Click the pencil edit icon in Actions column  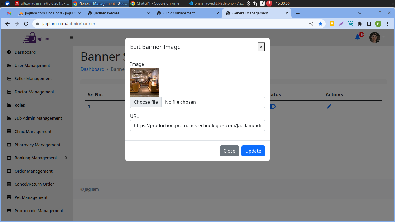[x=329, y=106]
